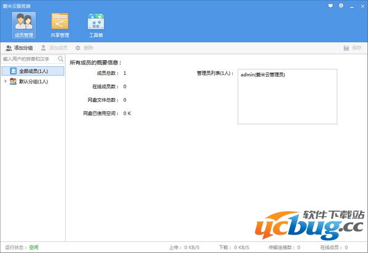368x253 pixels.
Task: Select 全部成员(1人) in the member tree
Action: (x=33, y=71)
